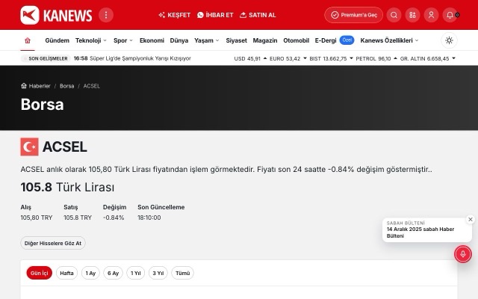
Task: Open the Süper Lig headline in ticker
Action: tap(140, 58)
